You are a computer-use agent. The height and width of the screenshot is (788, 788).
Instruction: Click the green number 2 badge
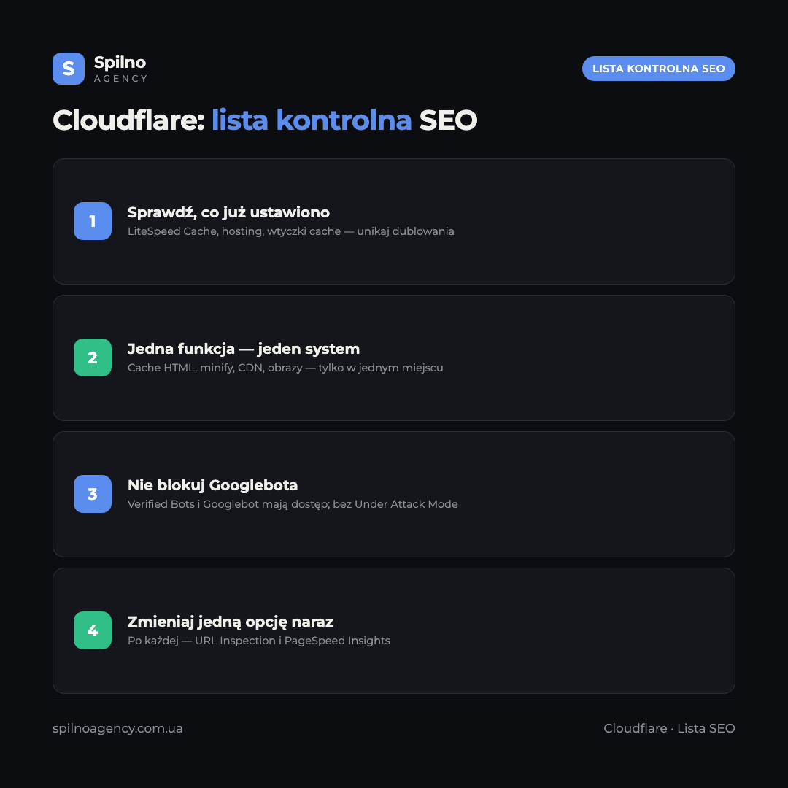93,358
